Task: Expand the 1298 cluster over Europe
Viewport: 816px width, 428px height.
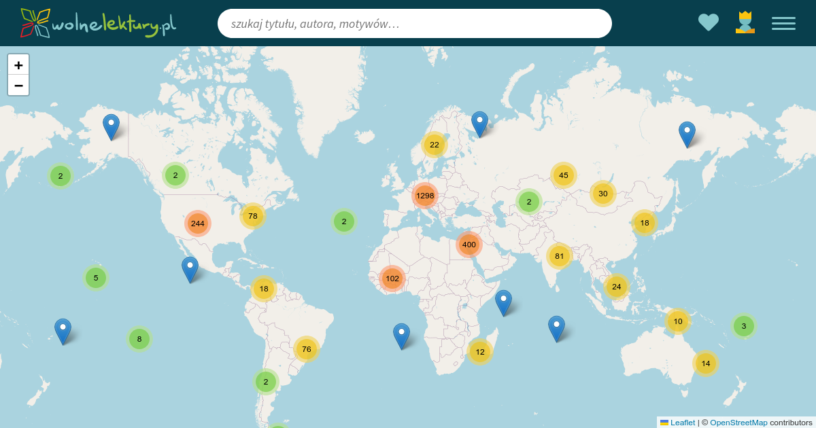Action: tap(425, 196)
